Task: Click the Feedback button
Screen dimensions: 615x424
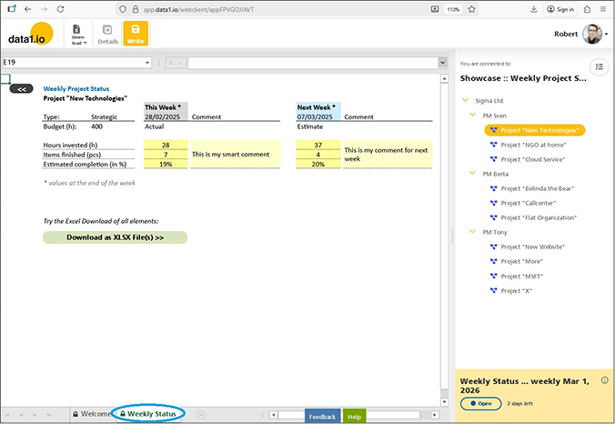Action: [322, 416]
